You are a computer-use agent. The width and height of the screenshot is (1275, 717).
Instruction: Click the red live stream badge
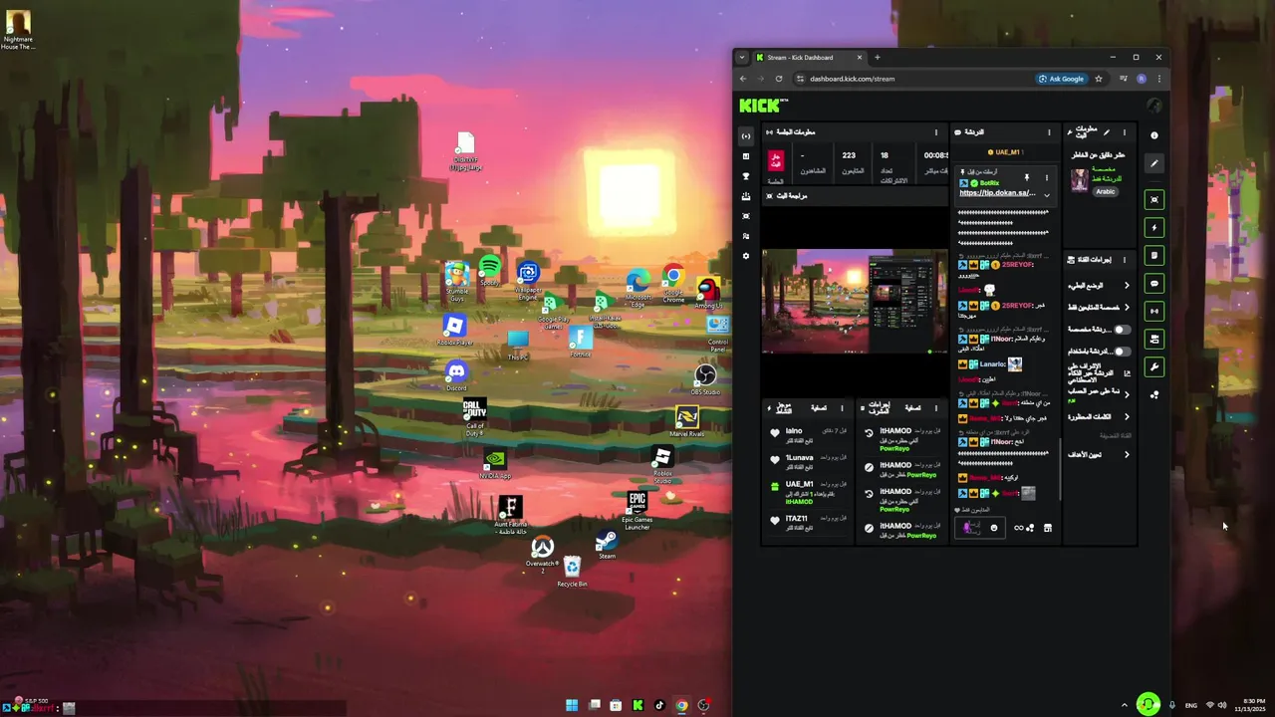click(776, 160)
